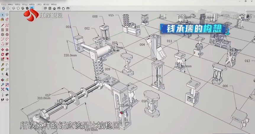The height and width of the screenshot is (134, 255).
Task: Open the 文件 (File) menu
Action: point(3,4)
